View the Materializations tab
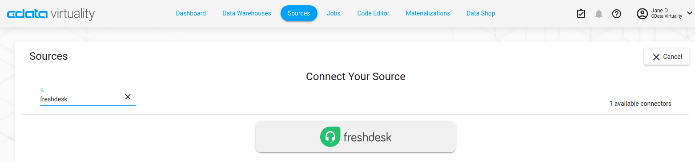695x162 pixels. click(x=428, y=13)
